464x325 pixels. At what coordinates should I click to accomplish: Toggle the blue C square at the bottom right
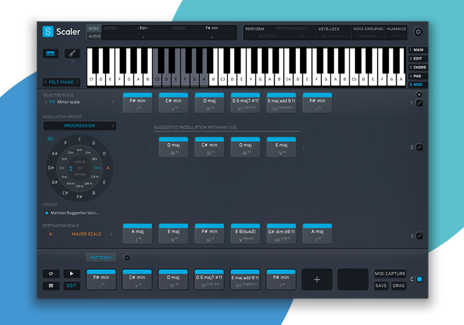(x=419, y=279)
